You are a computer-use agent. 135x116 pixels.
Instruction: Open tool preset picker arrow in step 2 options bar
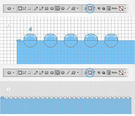coord(13,73)
